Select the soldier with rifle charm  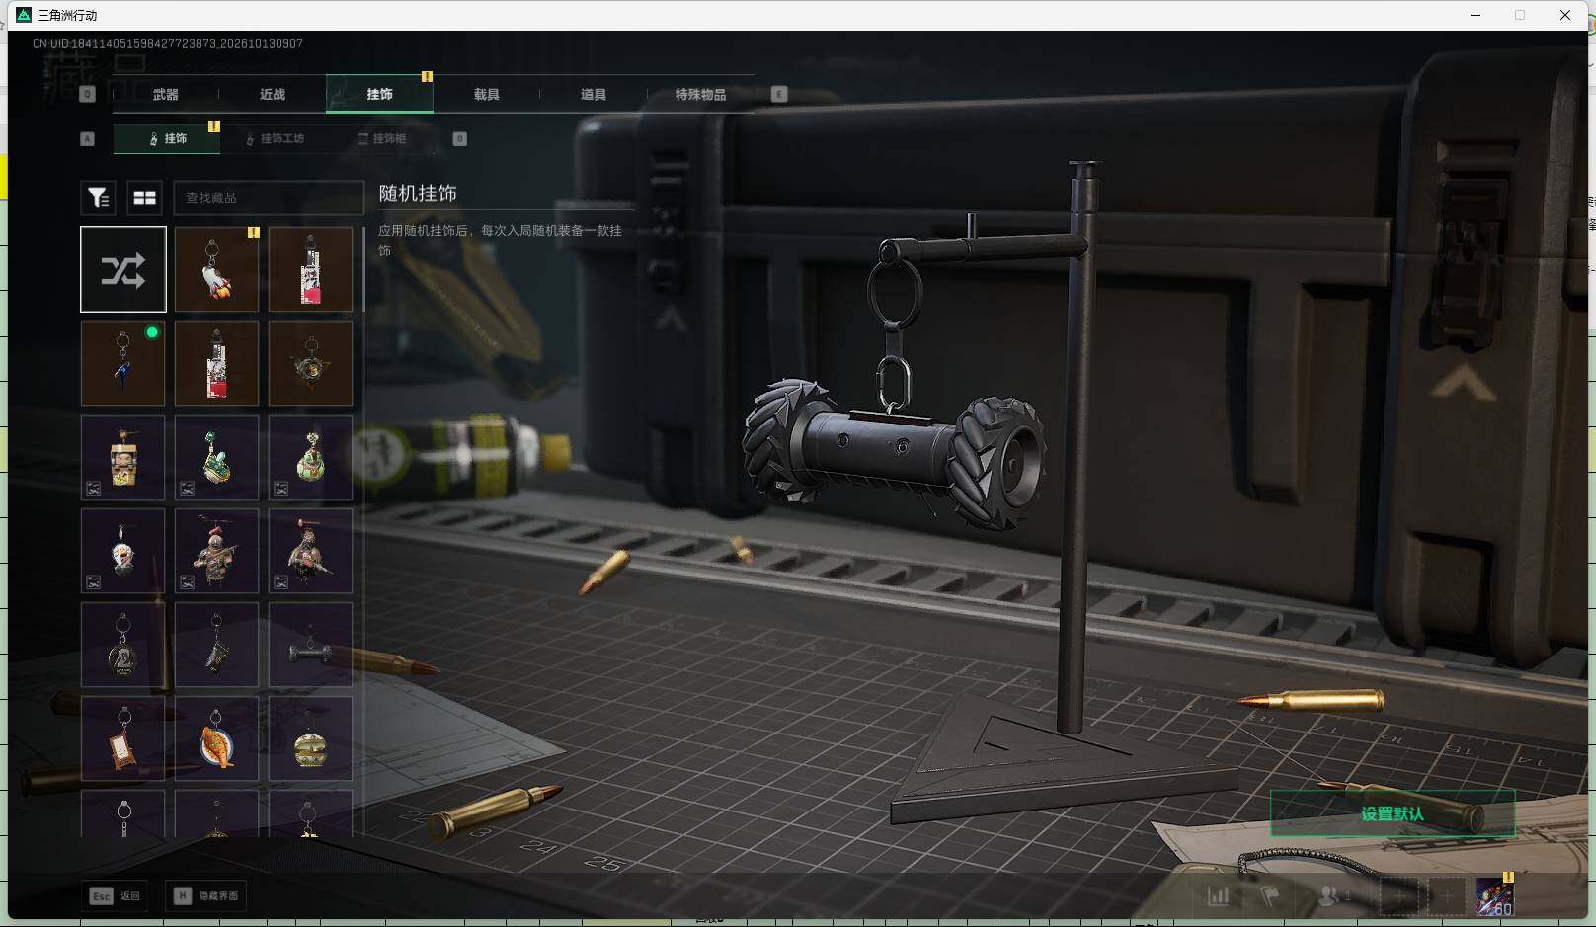pos(216,551)
